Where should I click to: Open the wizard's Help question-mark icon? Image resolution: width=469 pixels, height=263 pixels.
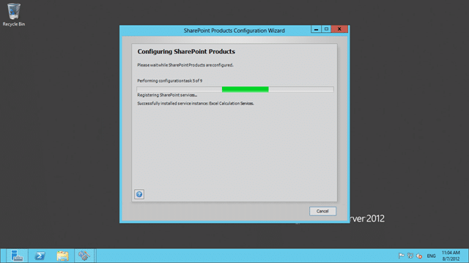pos(139,194)
